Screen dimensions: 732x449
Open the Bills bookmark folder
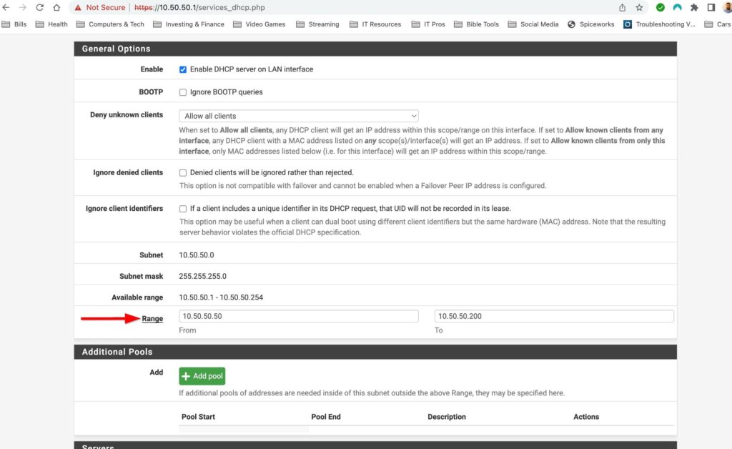click(14, 24)
